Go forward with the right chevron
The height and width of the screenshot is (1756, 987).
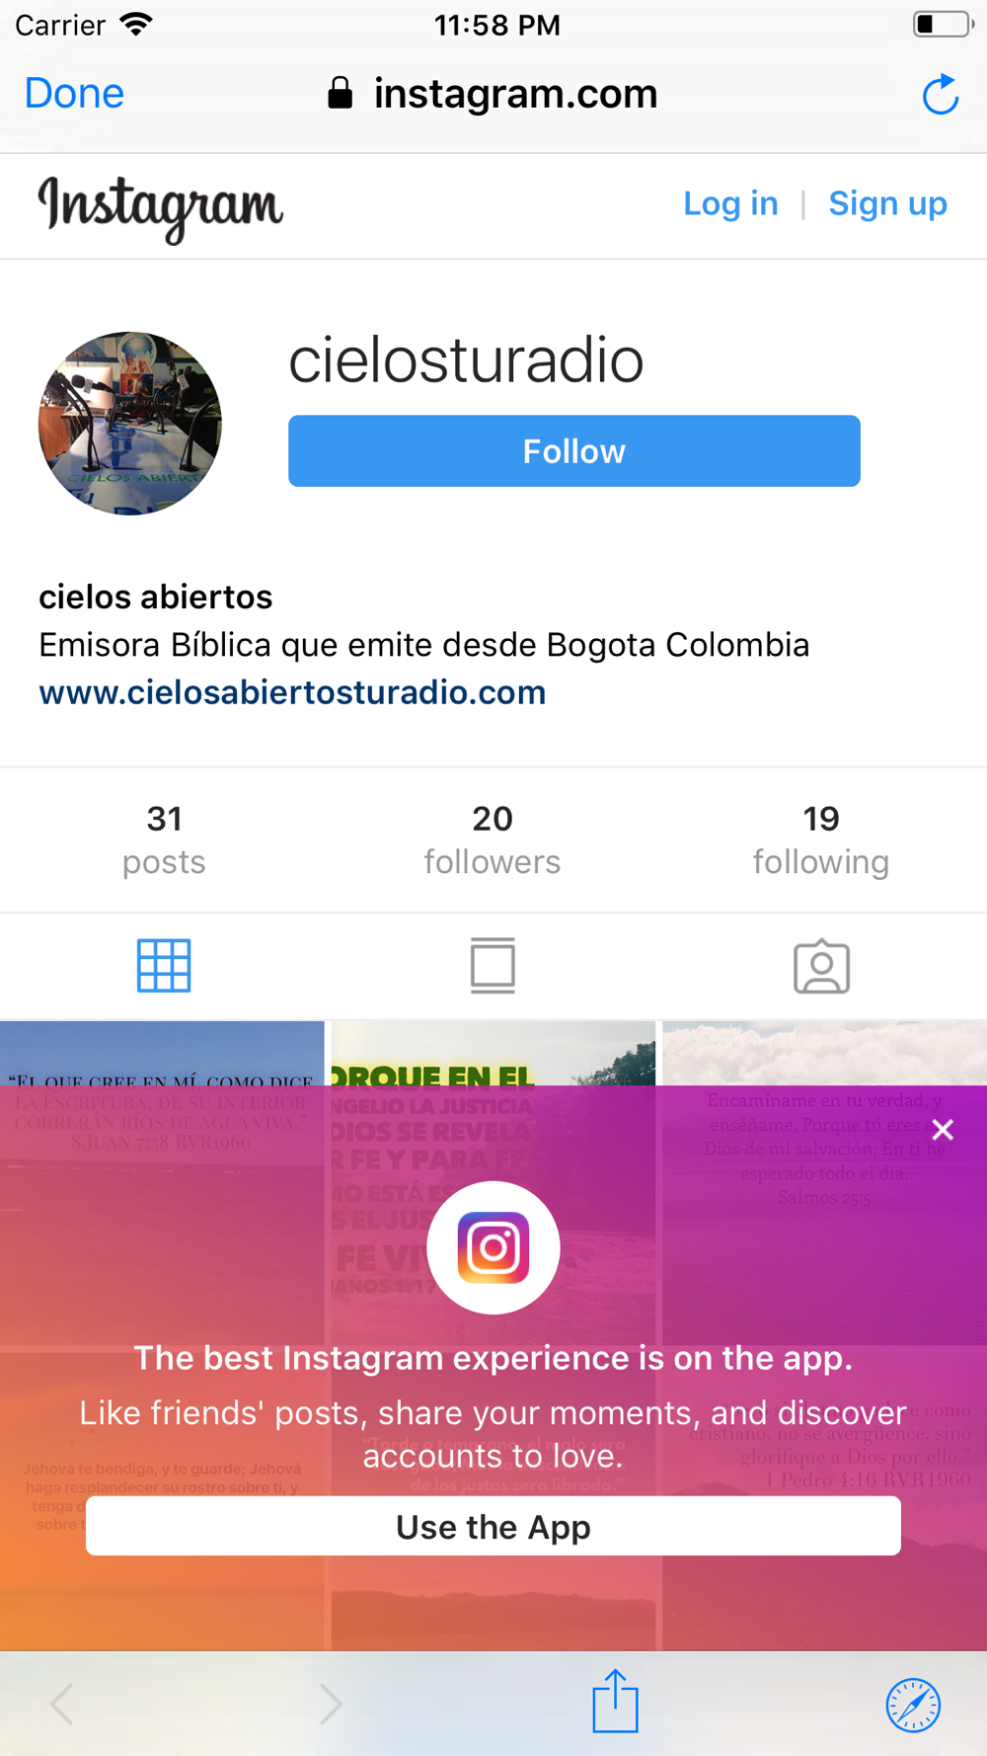331,1704
